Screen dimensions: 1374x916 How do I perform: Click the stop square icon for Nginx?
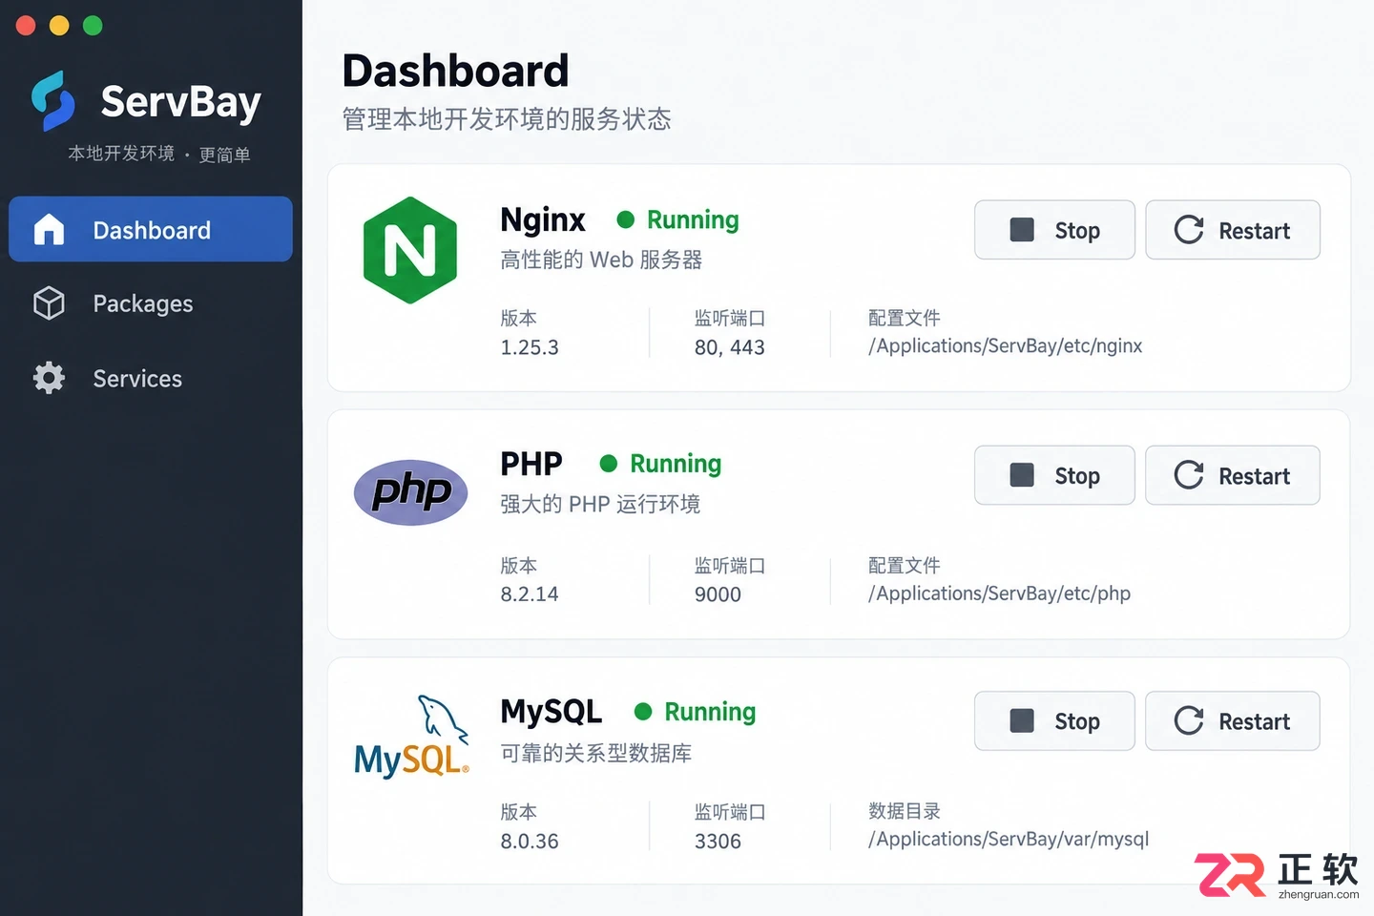(x=1022, y=230)
